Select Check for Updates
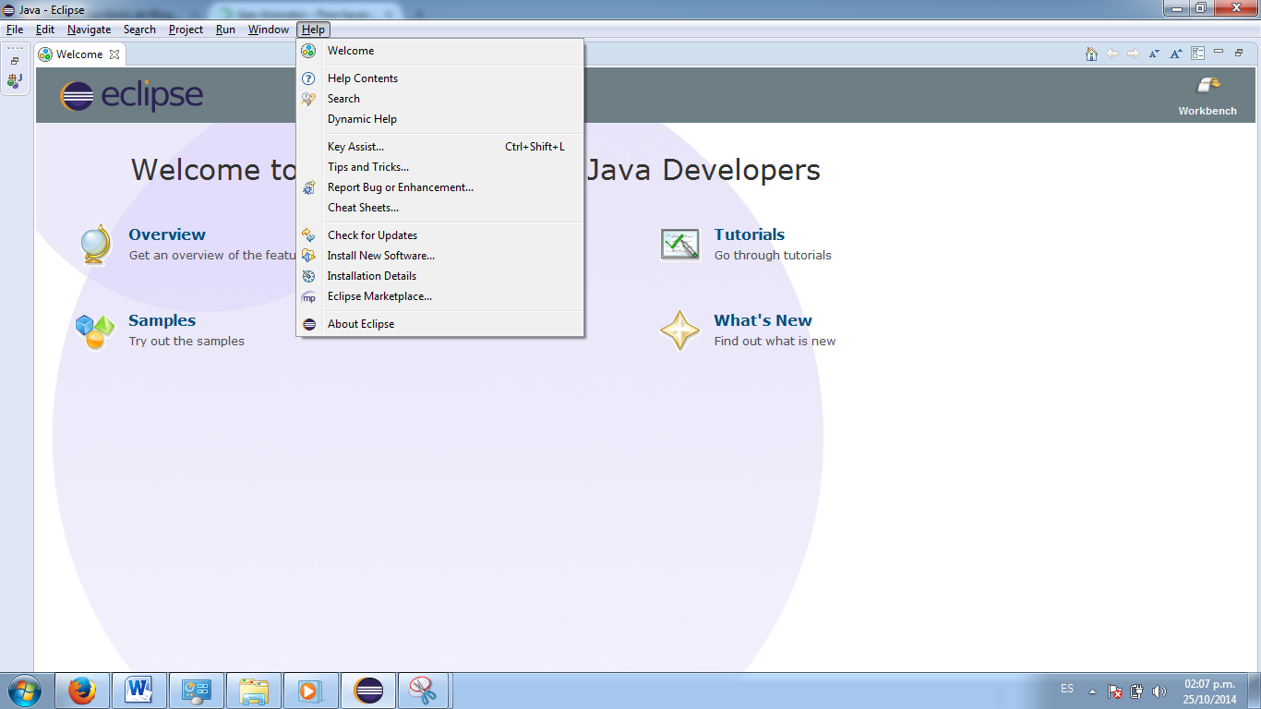1261x709 pixels. click(x=440, y=235)
